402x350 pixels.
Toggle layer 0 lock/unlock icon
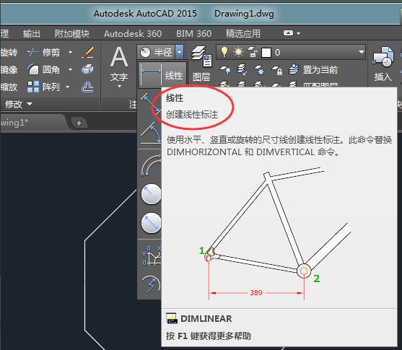253,52
